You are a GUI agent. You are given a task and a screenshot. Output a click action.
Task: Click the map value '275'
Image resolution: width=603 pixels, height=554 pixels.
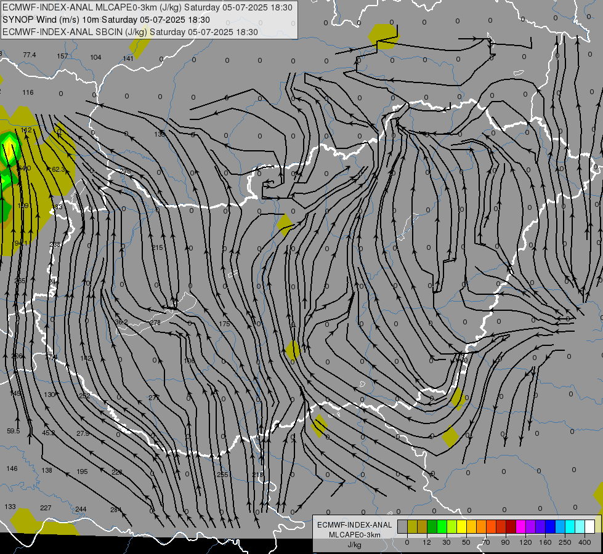125,171
